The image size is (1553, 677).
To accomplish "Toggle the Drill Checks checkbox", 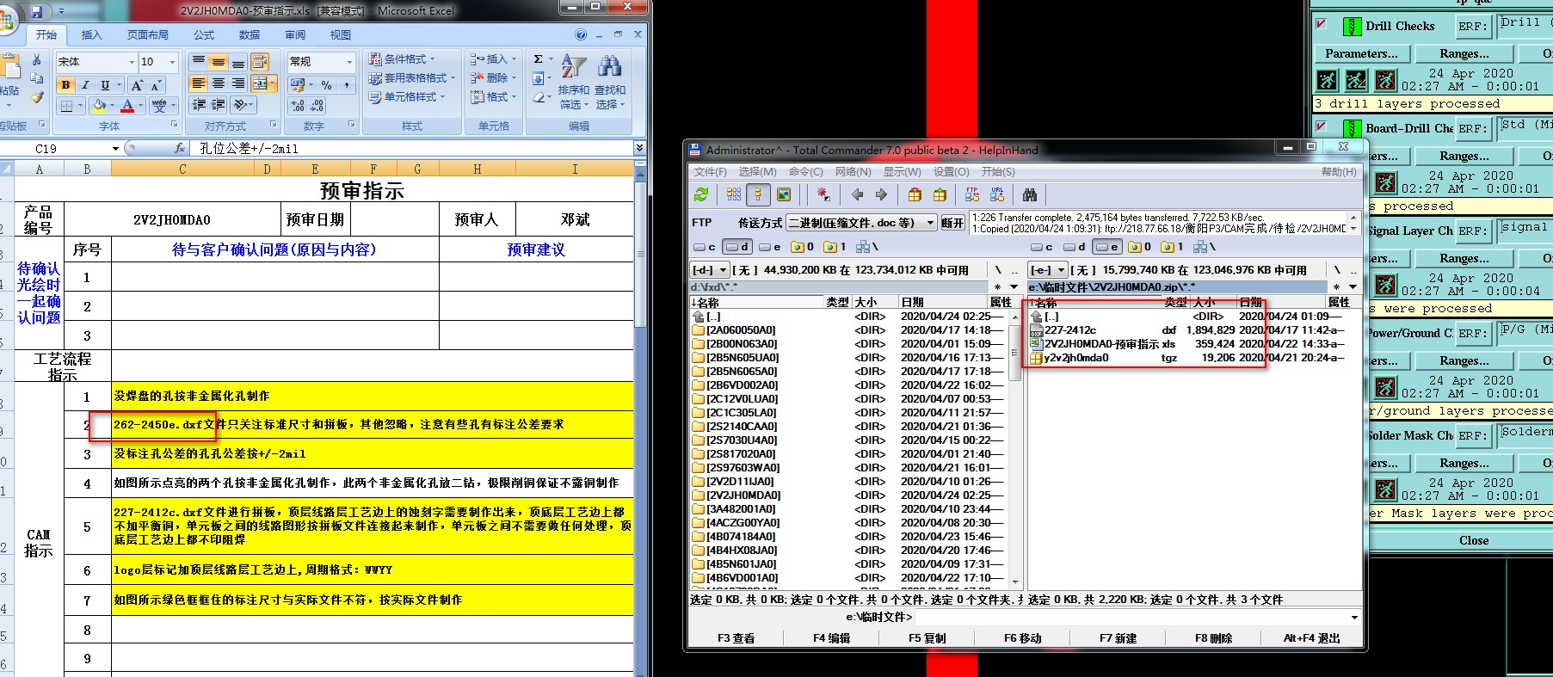I will tap(1322, 24).
